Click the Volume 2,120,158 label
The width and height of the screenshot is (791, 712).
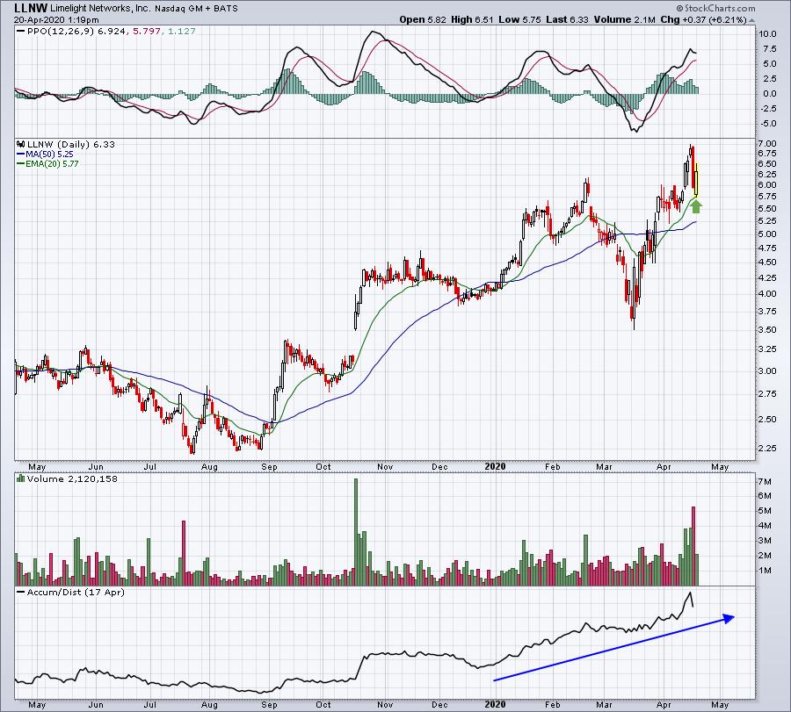coord(72,478)
